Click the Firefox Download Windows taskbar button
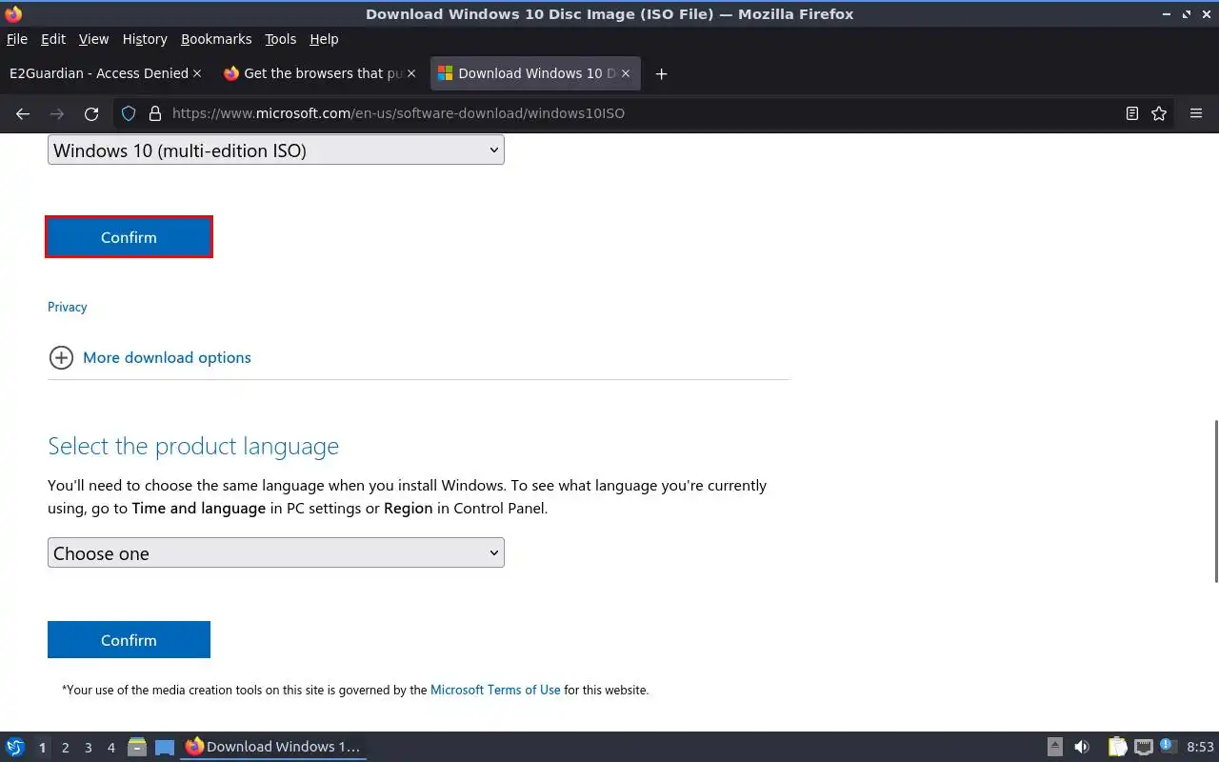The height and width of the screenshot is (762, 1219). pos(273,747)
